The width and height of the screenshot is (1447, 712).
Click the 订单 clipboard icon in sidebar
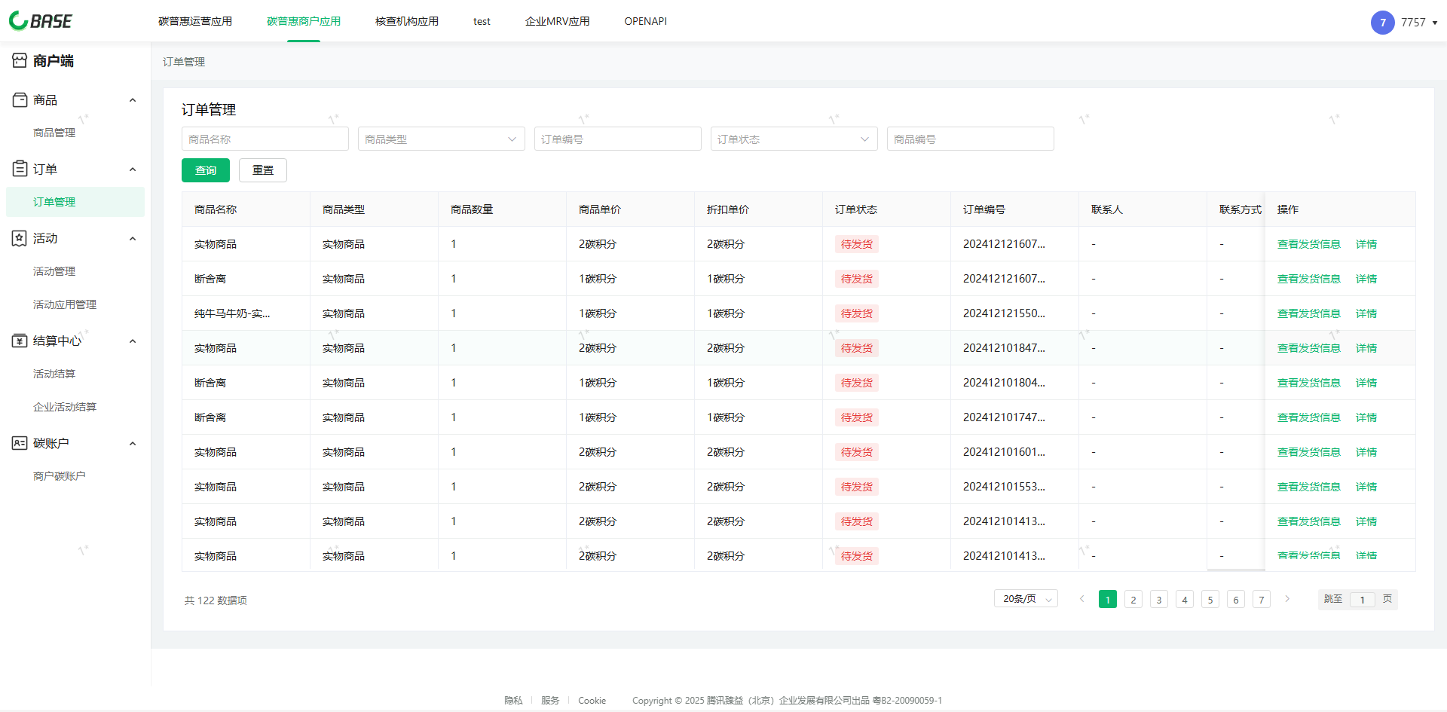(20, 170)
